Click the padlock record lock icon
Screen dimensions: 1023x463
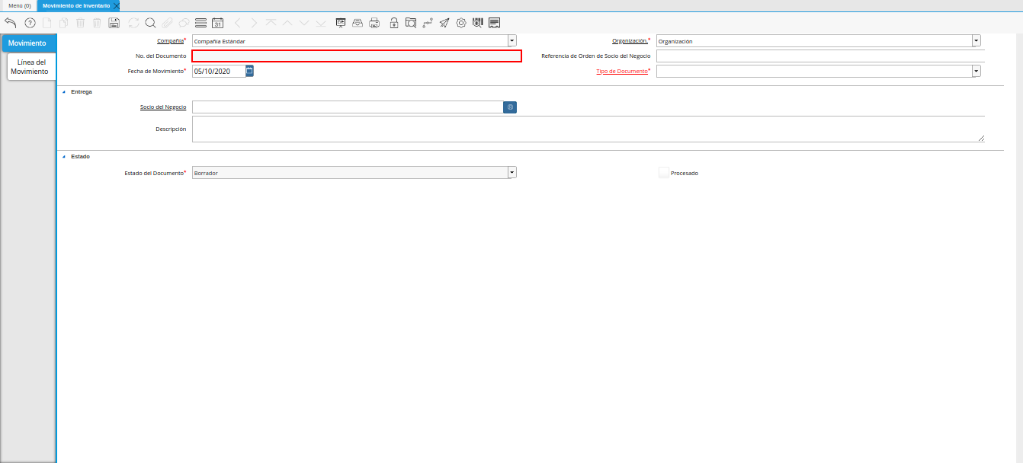pos(394,23)
